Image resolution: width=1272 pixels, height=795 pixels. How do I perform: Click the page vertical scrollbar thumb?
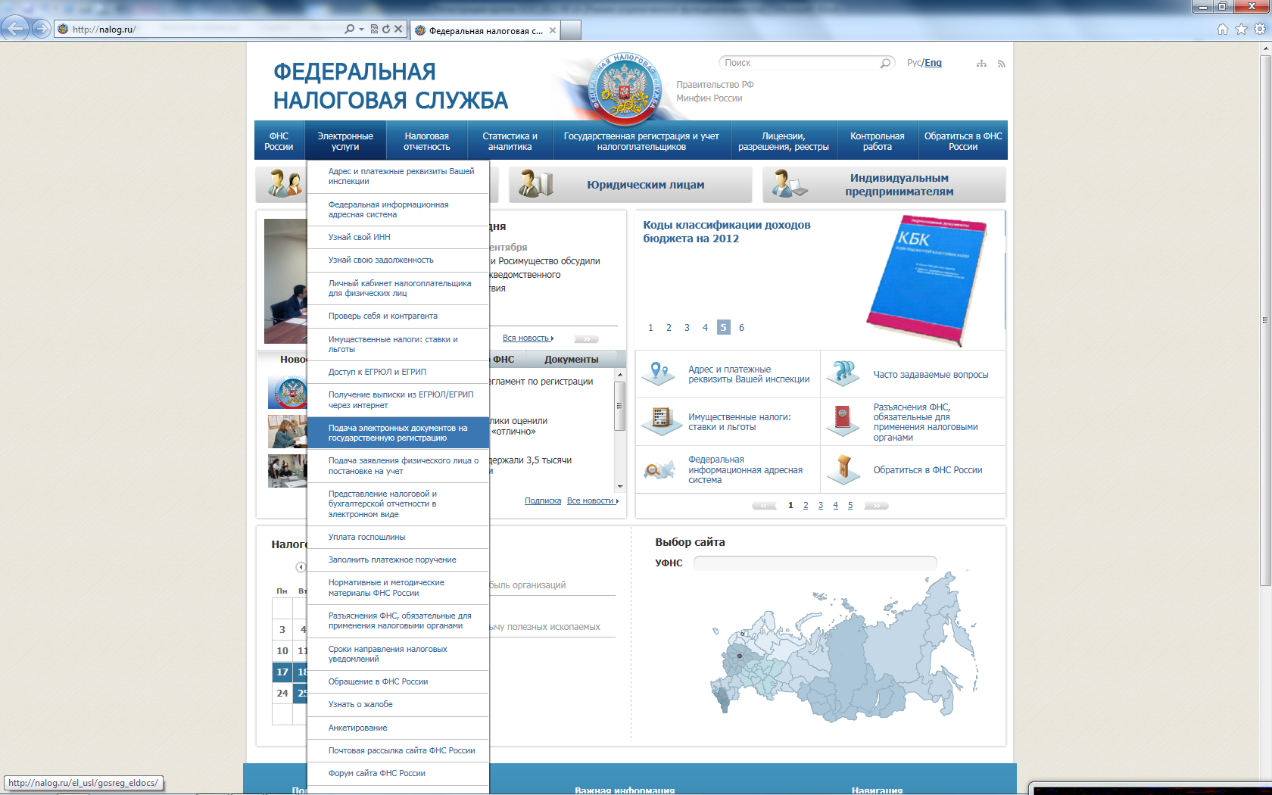[x=1265, y=320]
